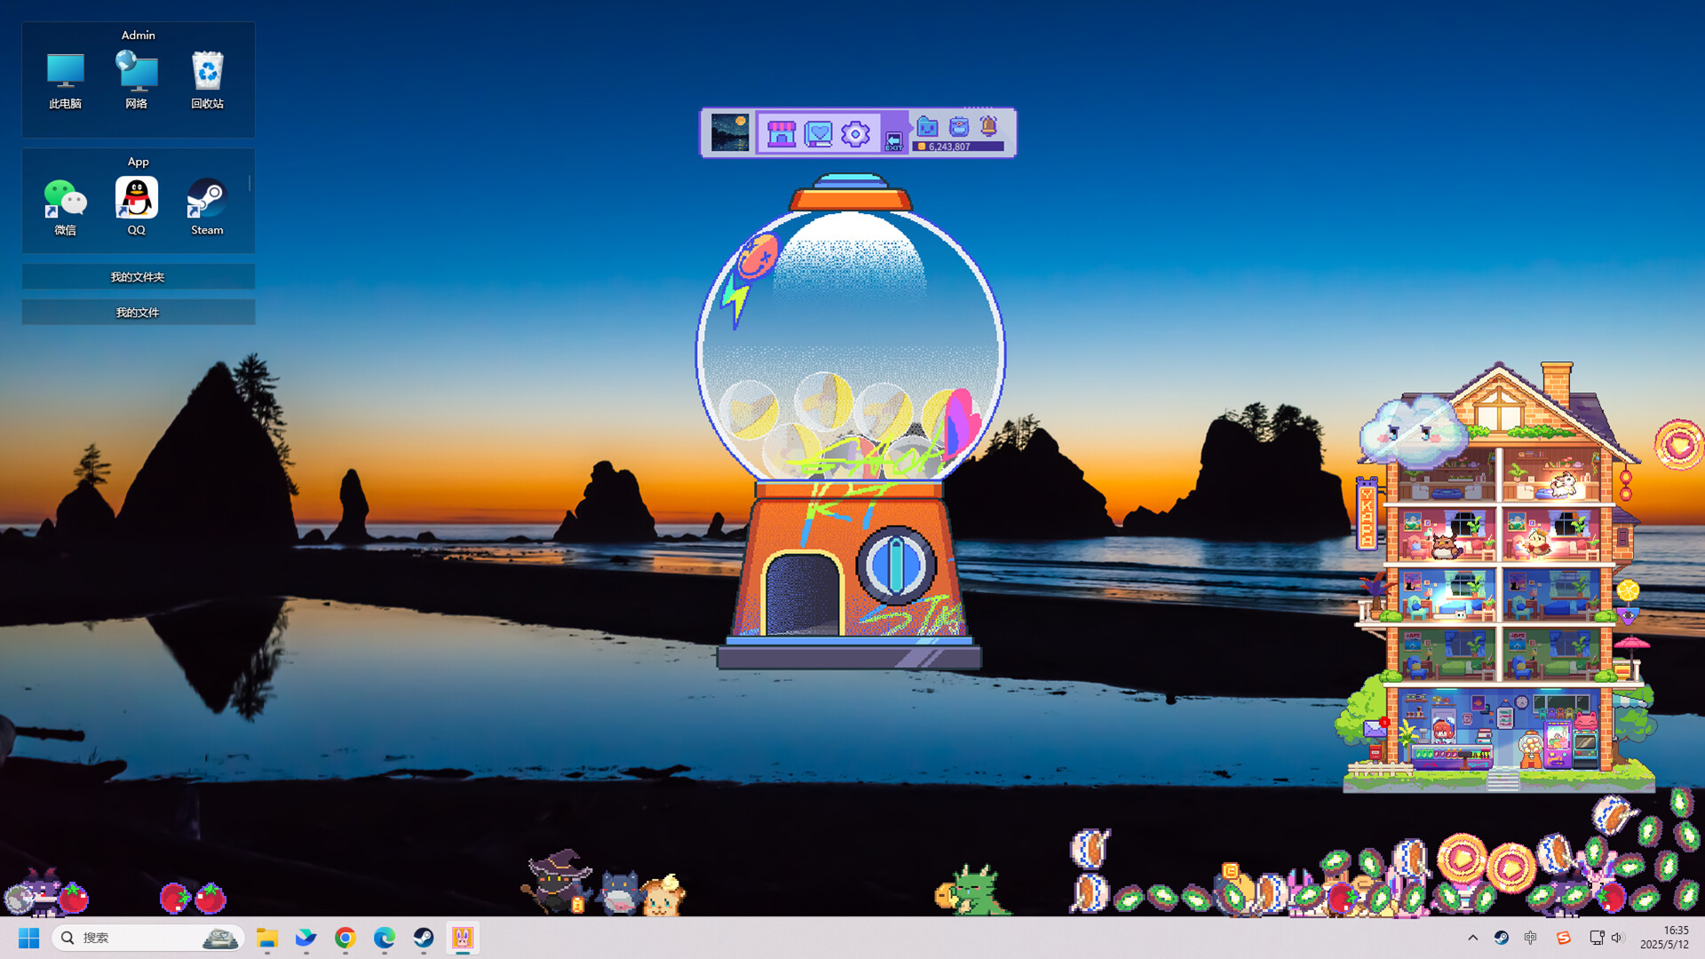Expand the 我的文件夹 desktop group

pos(138,277)
